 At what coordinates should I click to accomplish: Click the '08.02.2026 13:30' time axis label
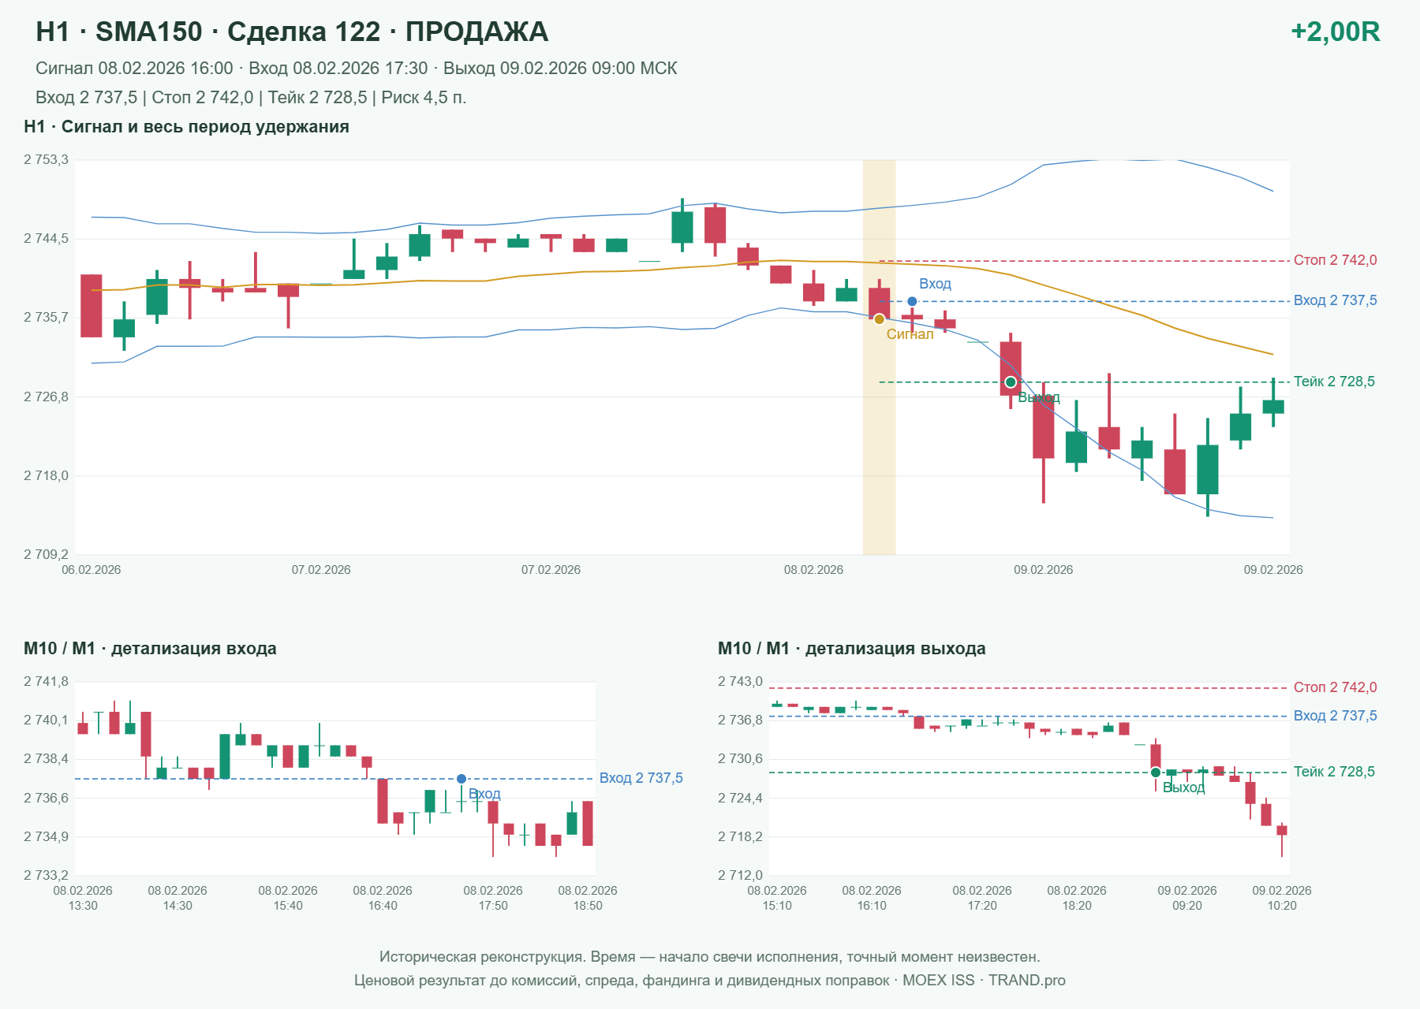(x=83, y=898)
